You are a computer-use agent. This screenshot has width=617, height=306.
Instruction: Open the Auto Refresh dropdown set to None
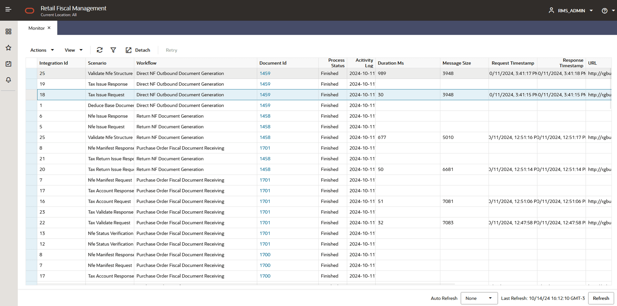[x=479, y=298]
